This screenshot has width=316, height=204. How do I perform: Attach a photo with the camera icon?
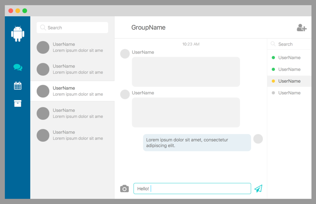124,188
